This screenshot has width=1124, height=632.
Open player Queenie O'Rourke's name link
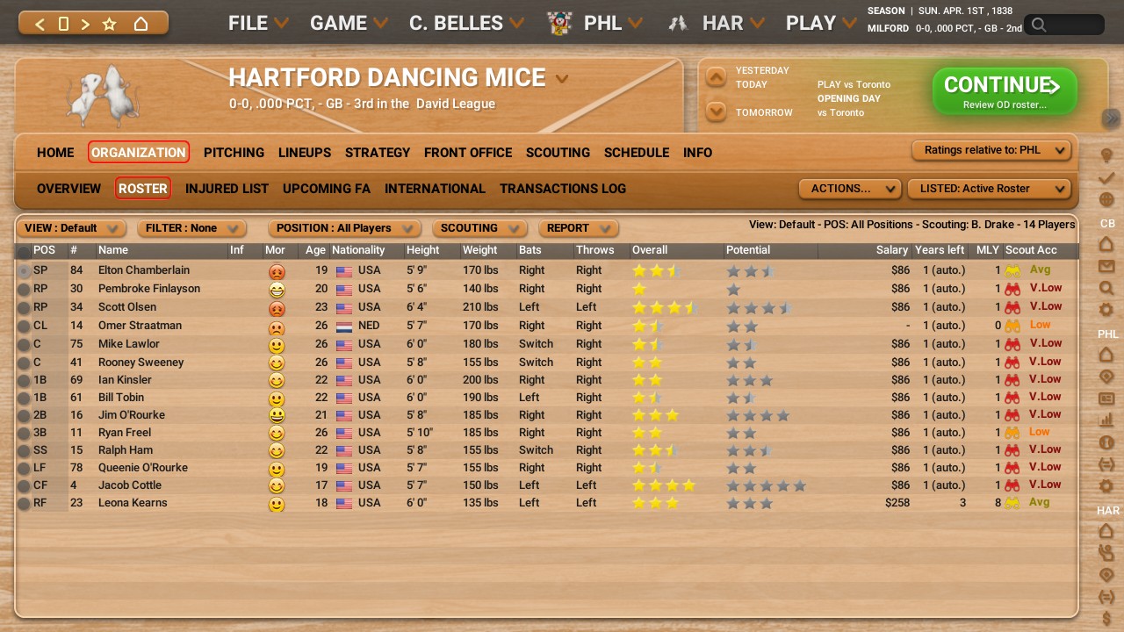[x=143, y=468]
